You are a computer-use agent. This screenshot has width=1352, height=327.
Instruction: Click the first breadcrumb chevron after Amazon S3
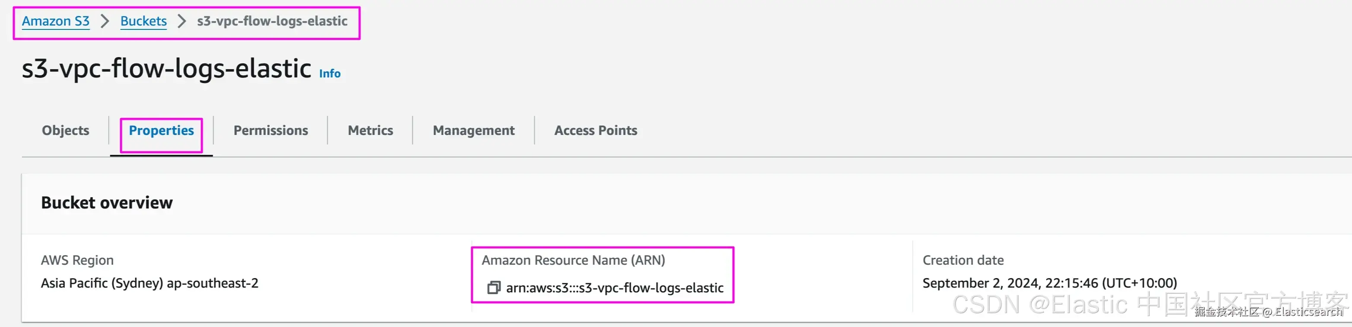coord(105,21)
